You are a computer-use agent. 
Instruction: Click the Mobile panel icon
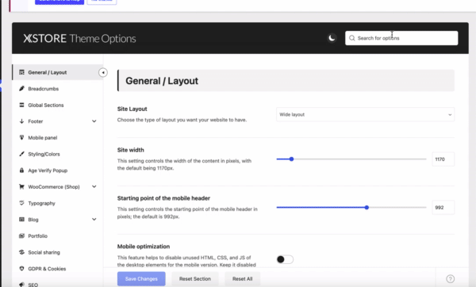[x=21, y=137]
